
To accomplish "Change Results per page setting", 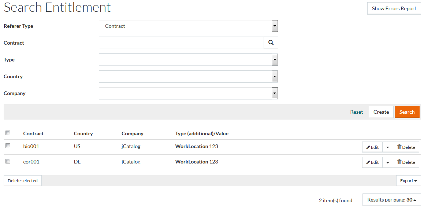I will (391, 200).
